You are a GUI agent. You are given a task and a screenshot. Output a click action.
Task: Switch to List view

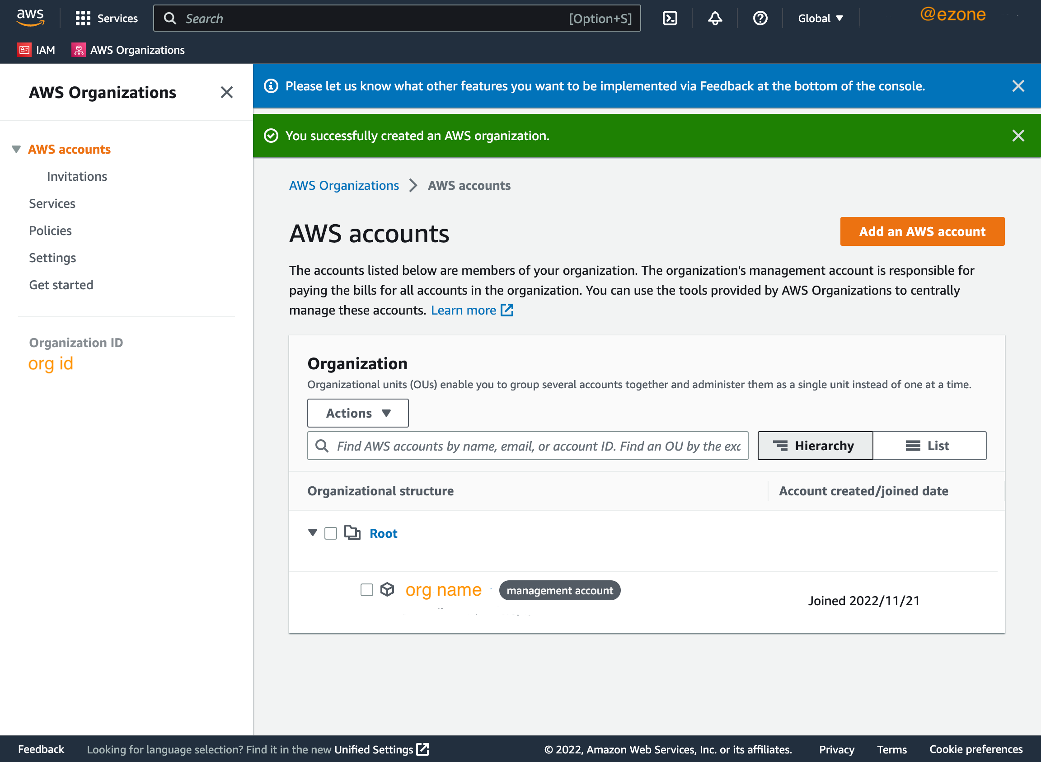(929, 446)
